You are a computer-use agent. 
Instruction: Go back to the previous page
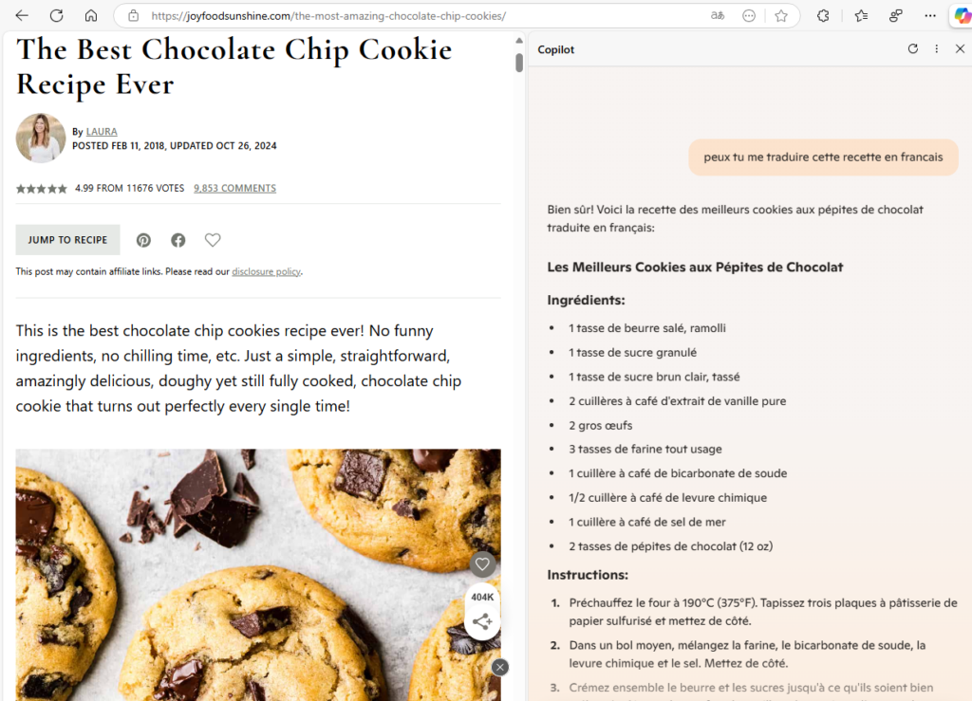[x=22, y=15]
